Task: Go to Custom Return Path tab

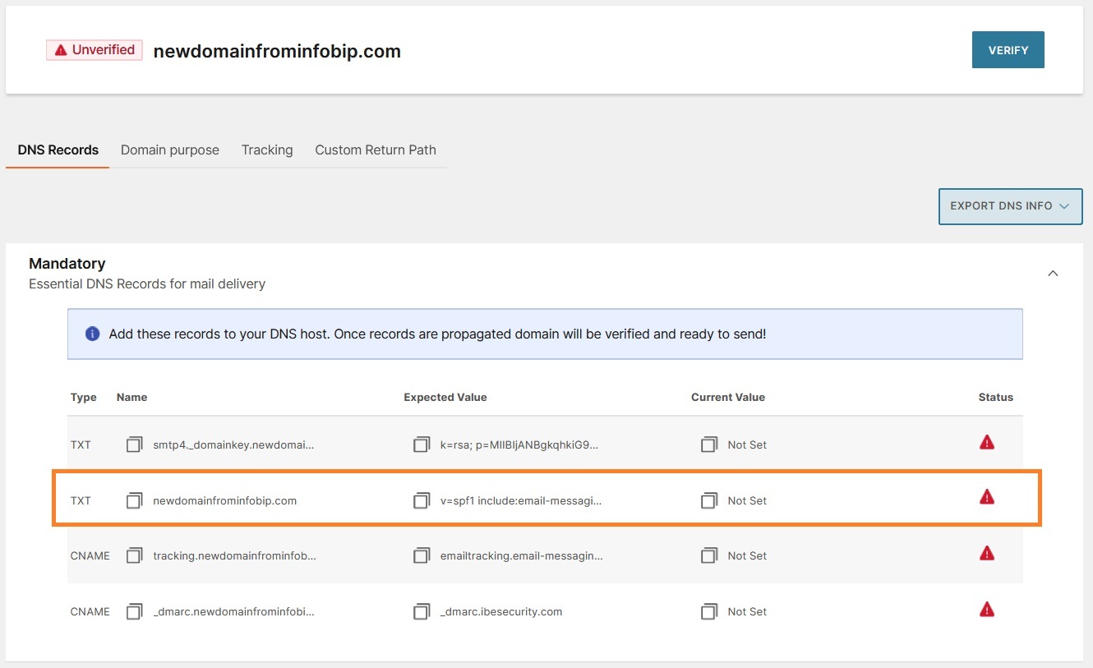Action: point(376,150)
